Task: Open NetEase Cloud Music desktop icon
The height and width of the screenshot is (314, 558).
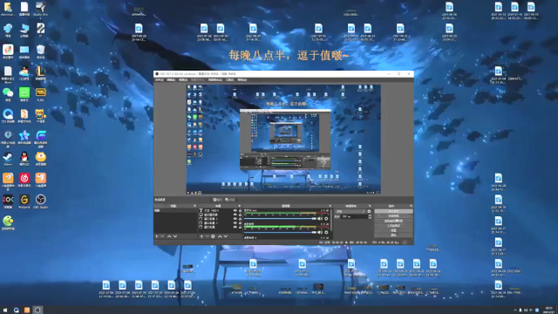Action: [x=24, y=179]
